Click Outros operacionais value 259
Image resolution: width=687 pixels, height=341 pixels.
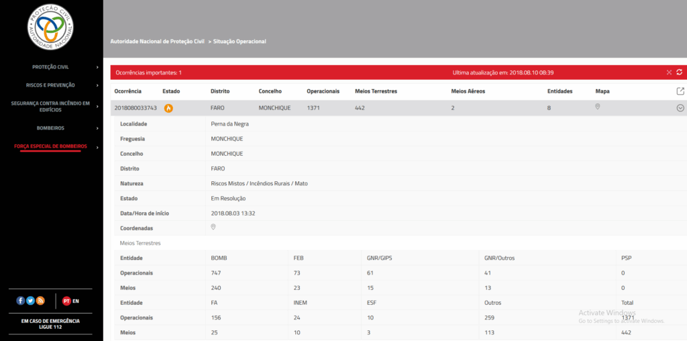click(x=489, y=318)
